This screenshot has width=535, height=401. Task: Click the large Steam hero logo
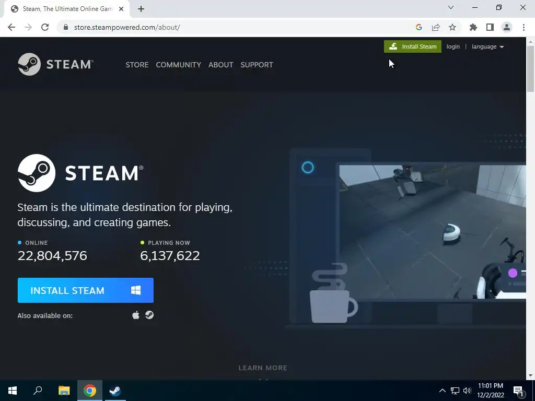click(80, 173)
